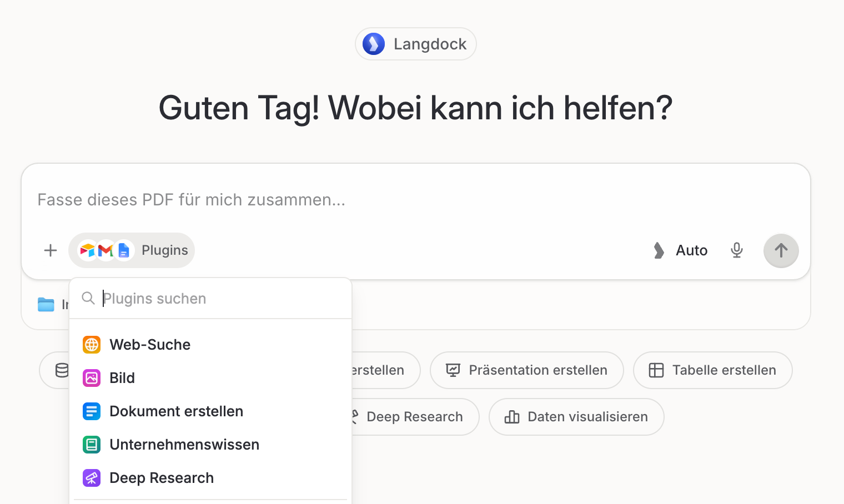Click the purple Deep Research telescope icon
Screen dimensions: 844x504
(x=92, y=478)
